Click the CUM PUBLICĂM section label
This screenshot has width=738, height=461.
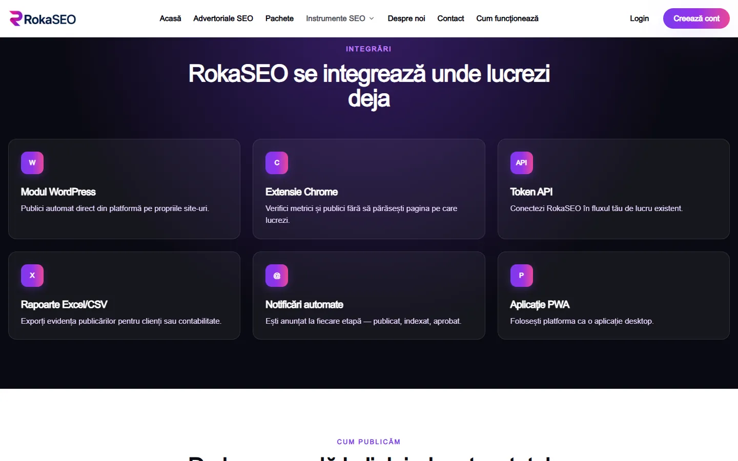coord(368,442)
